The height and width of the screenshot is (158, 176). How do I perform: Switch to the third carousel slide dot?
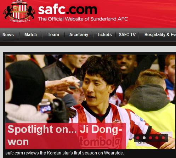pyautogui.click(x=151, y=138)
